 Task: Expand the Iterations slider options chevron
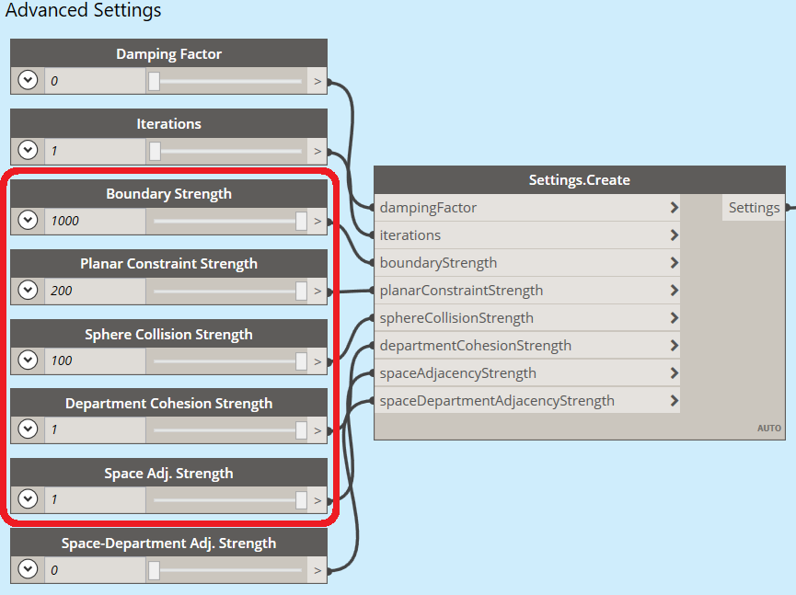click(28, 150)
